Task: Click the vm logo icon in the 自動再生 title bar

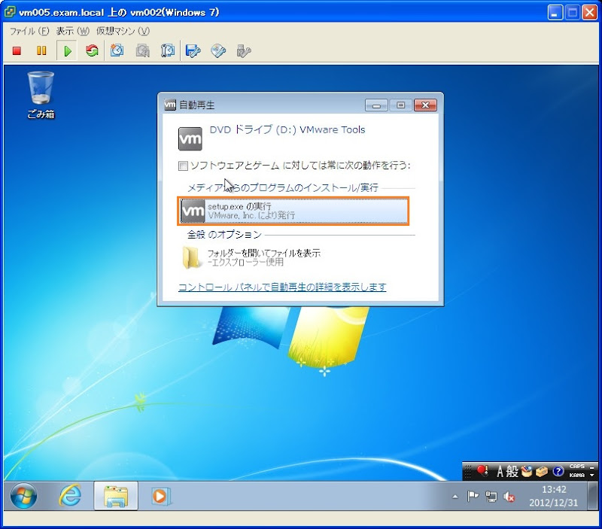Action: pyautogui.click(x=170, y=105)
